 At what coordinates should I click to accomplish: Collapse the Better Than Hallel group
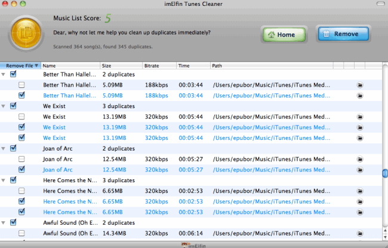[3, 74]
